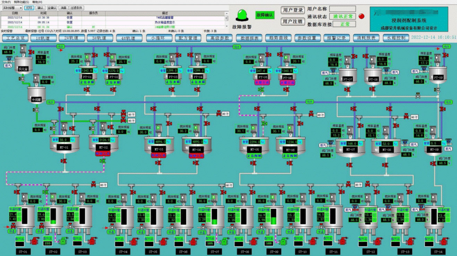The width and height of the screenshot is (457, 256).
Task: Open the 实时报警 dropdown list
Action: pos(12,8)
